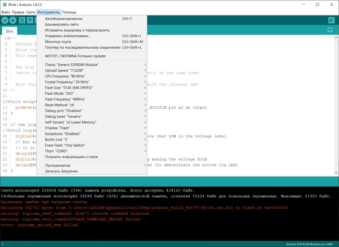This screenshot has width=339, height=247.
Task: Expand the Flash Mode "DIO" submenu
Action: tap(92, 93)
